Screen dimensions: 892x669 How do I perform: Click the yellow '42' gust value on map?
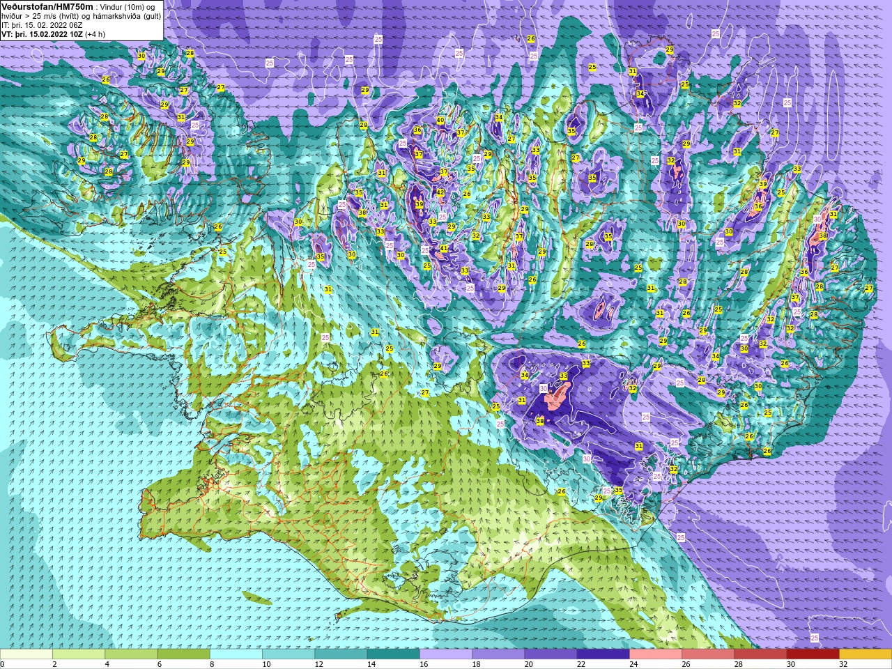(440, 193)
